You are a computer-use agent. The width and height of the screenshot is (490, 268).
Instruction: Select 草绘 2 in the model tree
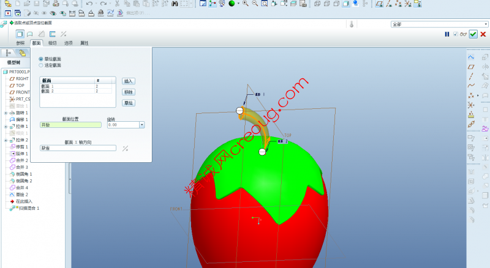tap(19, 195)
